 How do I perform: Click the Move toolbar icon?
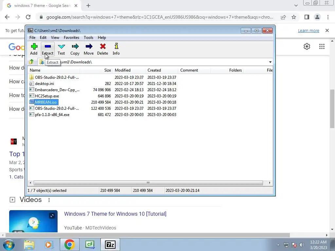tap(89, 49)
